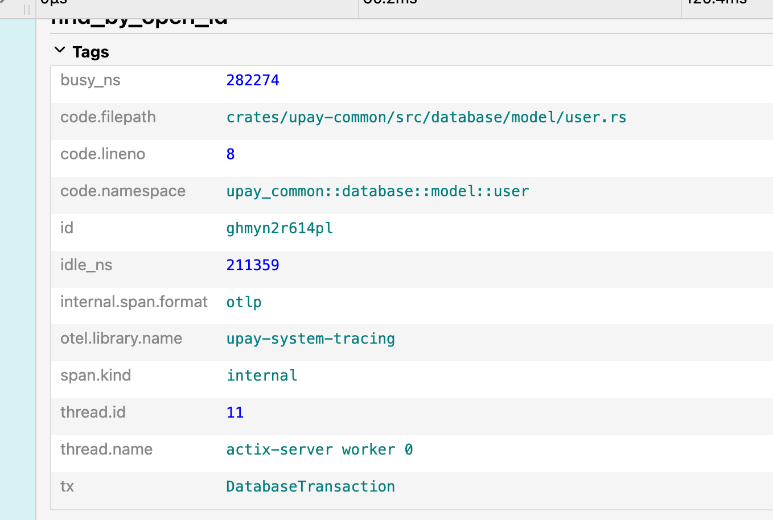Viewport: 773px width, 520px height.
Task: Click the busy_ns value 282274
Action: coord(253,80)
